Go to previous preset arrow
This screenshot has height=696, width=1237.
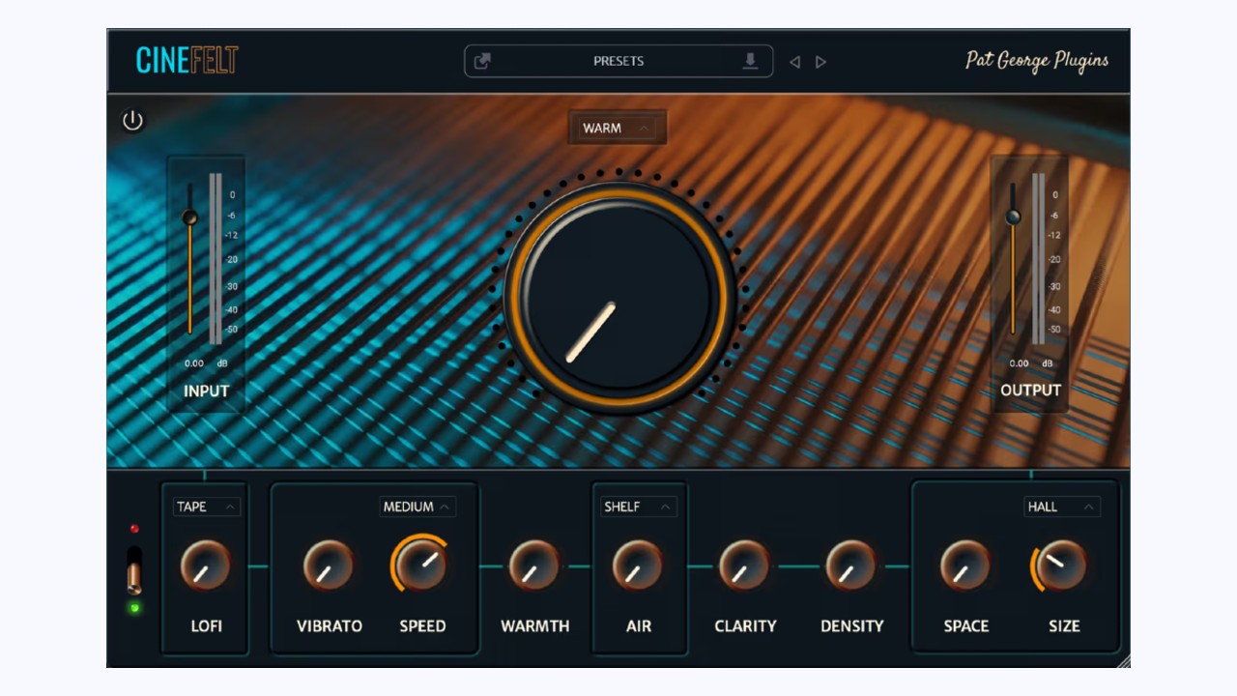(794, 62)
